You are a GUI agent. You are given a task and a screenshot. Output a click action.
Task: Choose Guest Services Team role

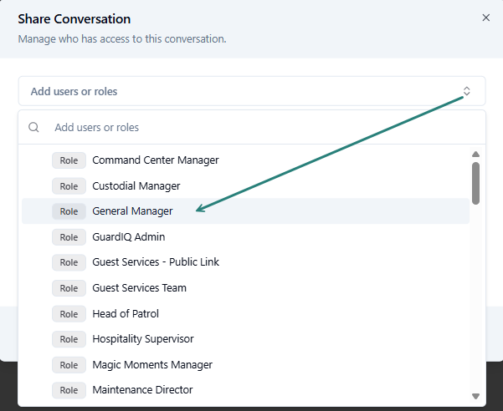pyautogui.click(x=139, y=288)
